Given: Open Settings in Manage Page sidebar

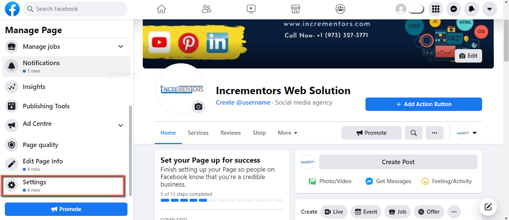Looking at the screenshot, I should pos(63,186).
